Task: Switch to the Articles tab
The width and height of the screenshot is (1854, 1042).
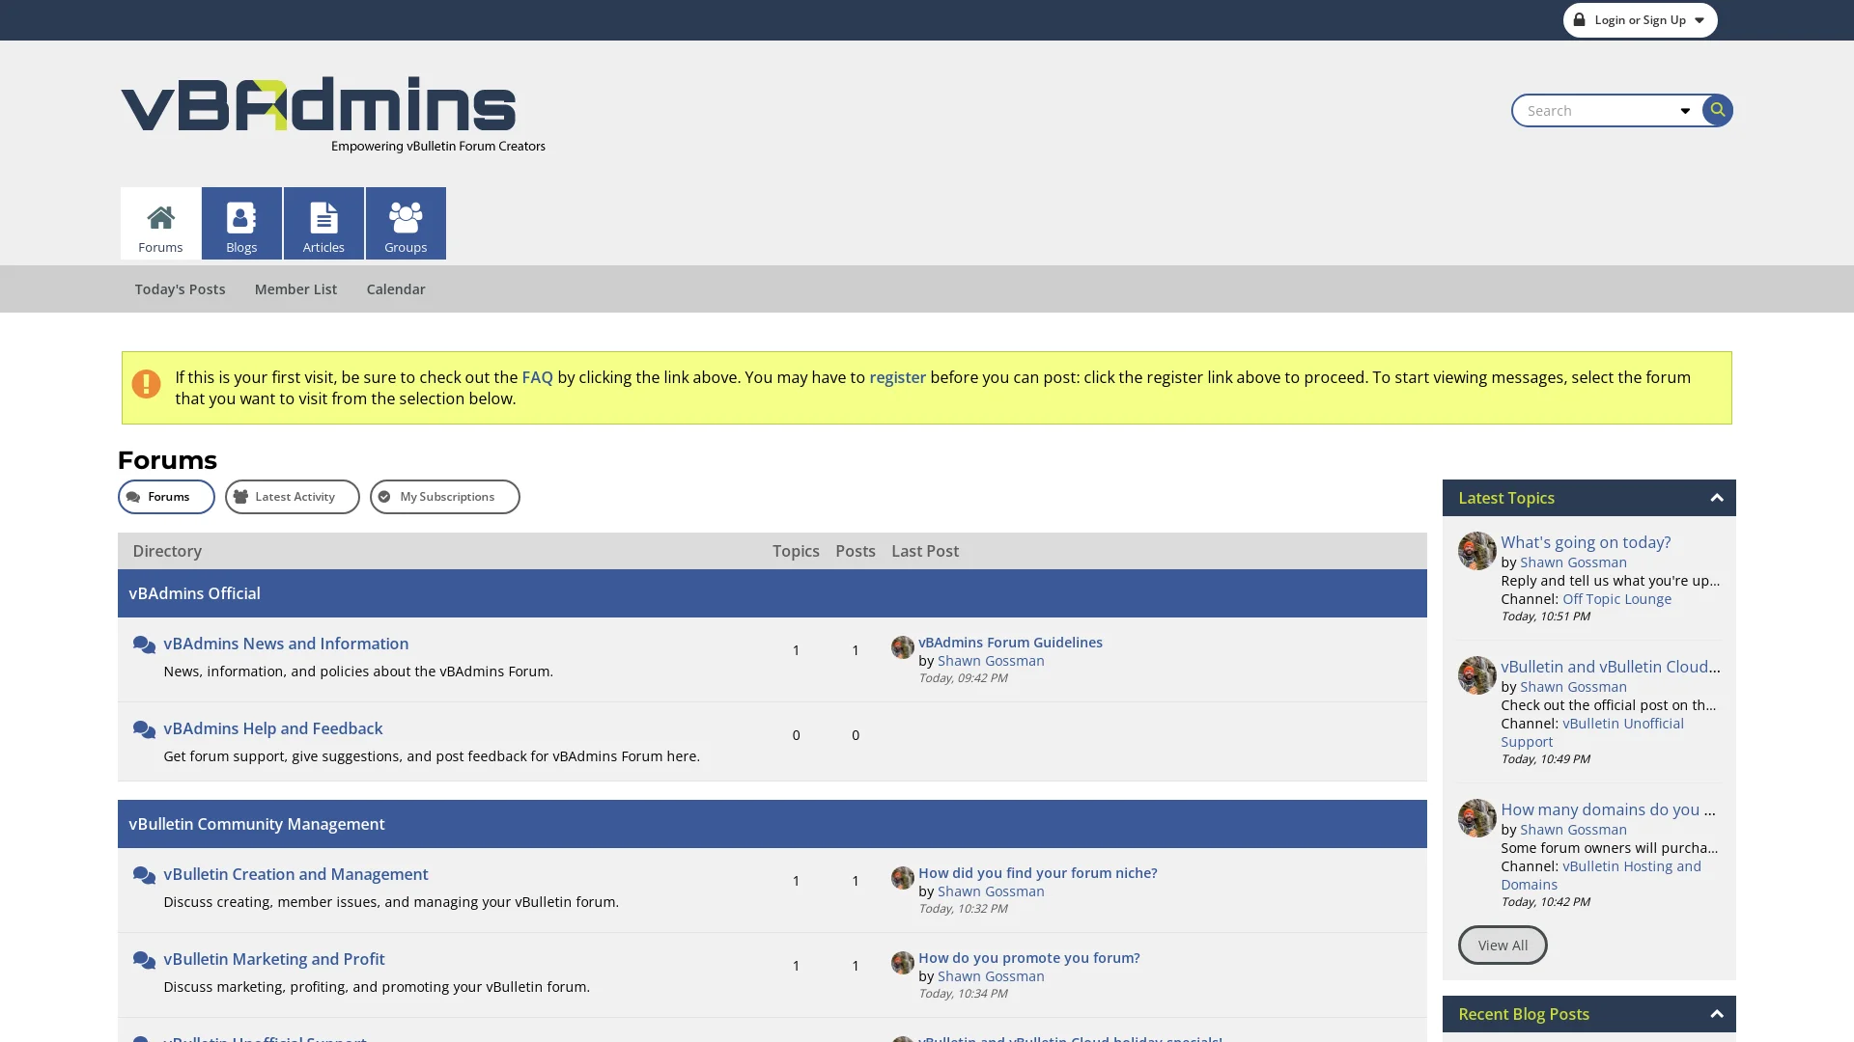Action: click(x=323, y=223)
